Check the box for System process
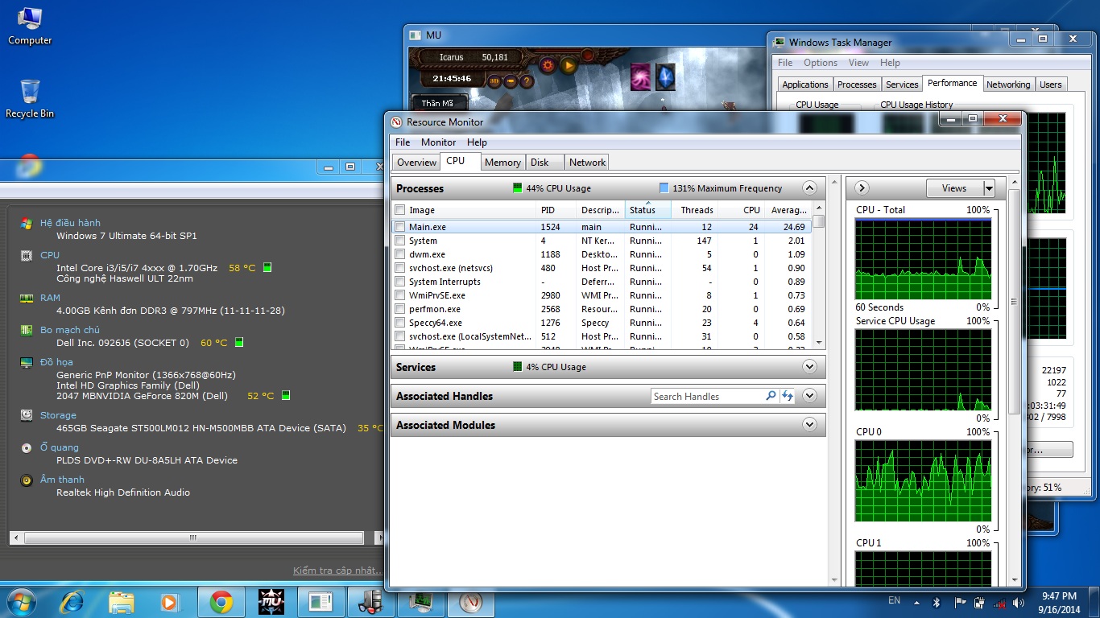This screenshot has height=618, width=1100. pyautogui.click(x=400, y=241)
